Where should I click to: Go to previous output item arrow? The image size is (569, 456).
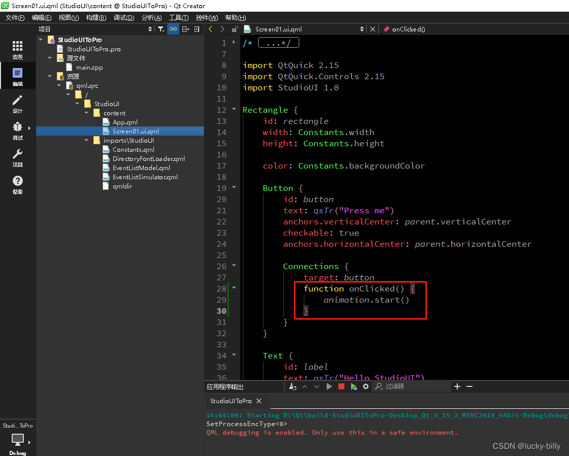[x=304, y=387]
